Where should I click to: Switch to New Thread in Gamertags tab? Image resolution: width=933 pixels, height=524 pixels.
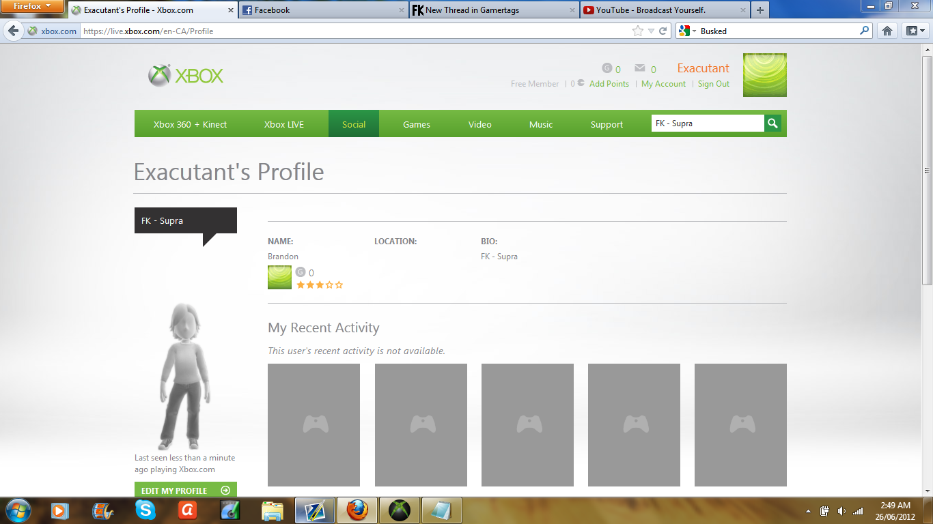tap(493, 10)
